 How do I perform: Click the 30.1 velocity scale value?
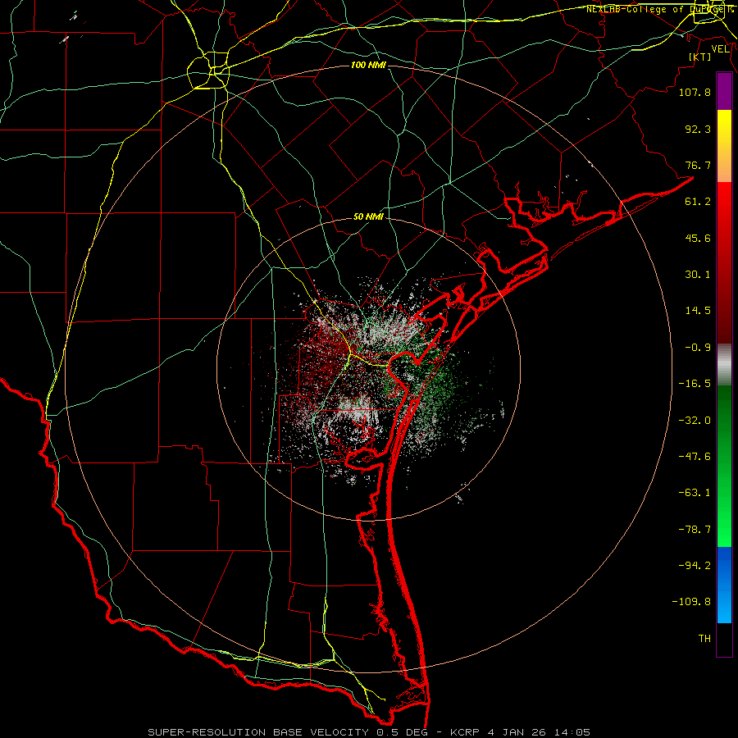[698, 275]
